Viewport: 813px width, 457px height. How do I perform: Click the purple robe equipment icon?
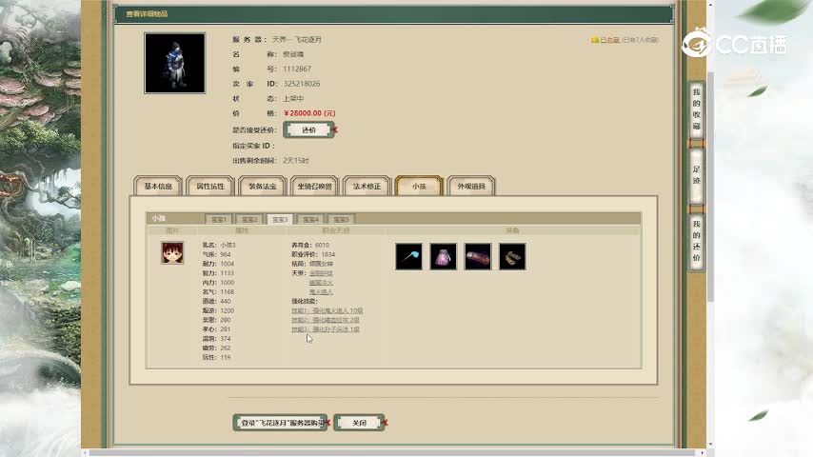443,256
